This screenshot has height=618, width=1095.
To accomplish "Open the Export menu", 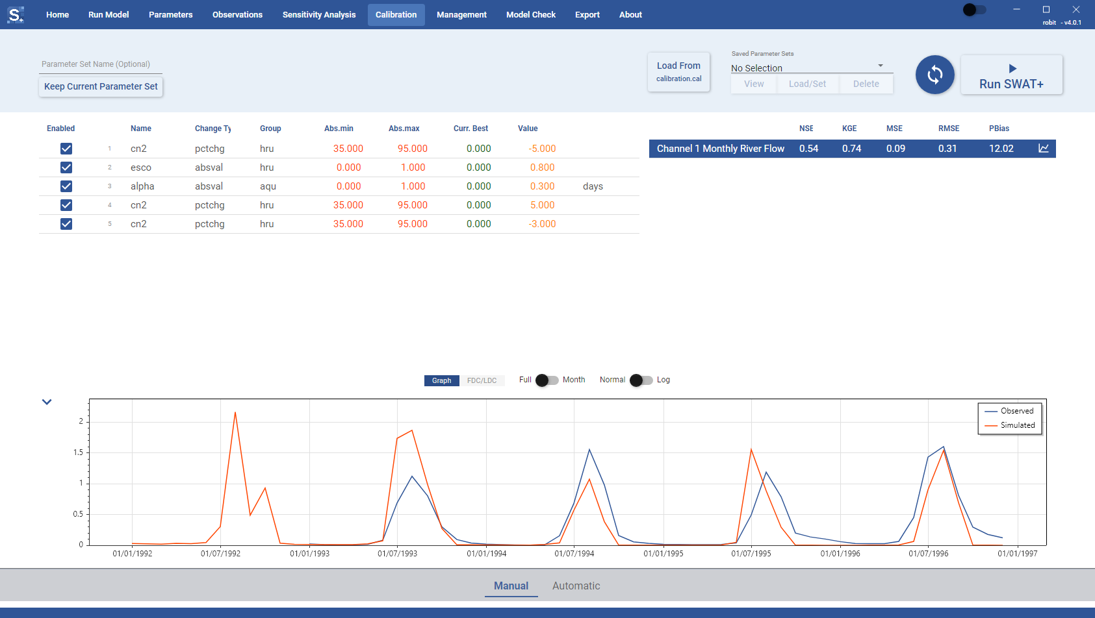I will tap(587, 15).
